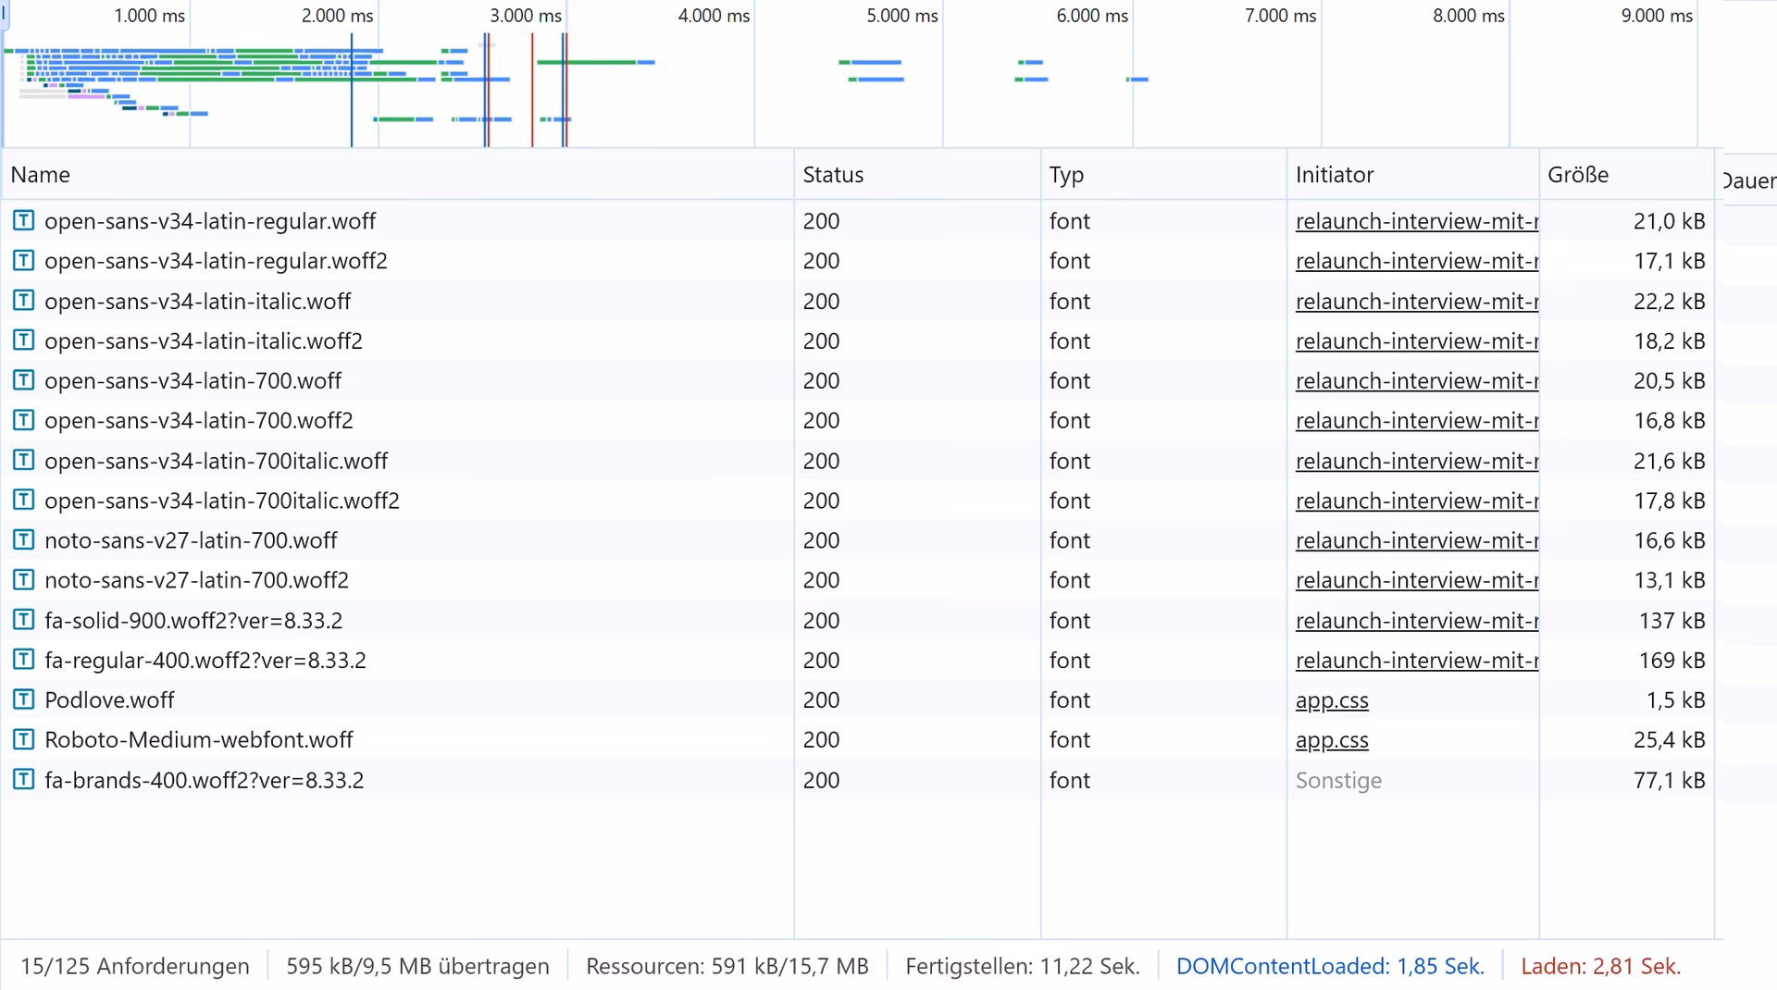Click the font type icon for Roboto-Medium-webfont.woff

[x=22, y=739]
